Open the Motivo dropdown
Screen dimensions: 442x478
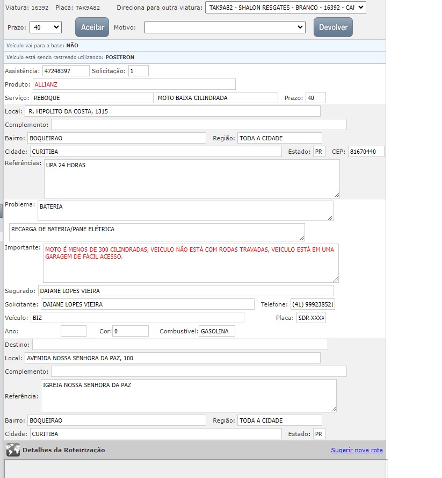tap(224, 27)
